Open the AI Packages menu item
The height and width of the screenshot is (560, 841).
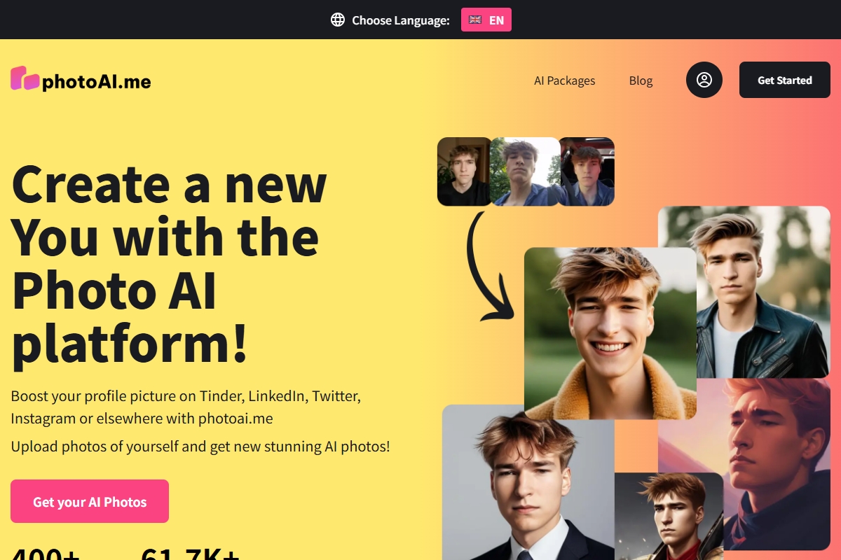tap(564, 80)
